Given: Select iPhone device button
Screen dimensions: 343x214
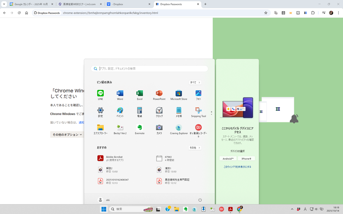Looking at the screenshot, I should click(x=246, y=158).
